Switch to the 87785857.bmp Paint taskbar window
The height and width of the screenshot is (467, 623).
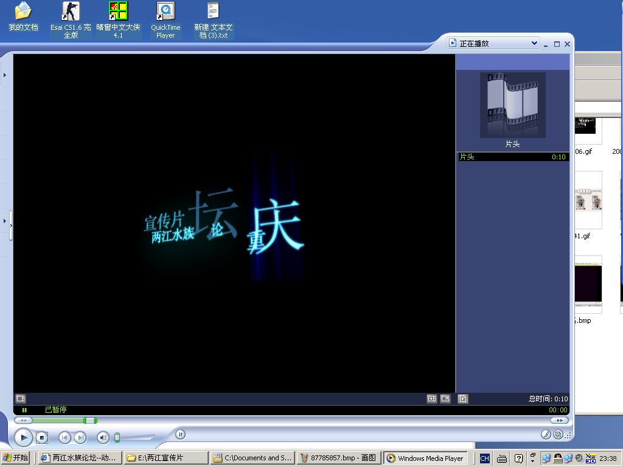click(x=339, y=458)
